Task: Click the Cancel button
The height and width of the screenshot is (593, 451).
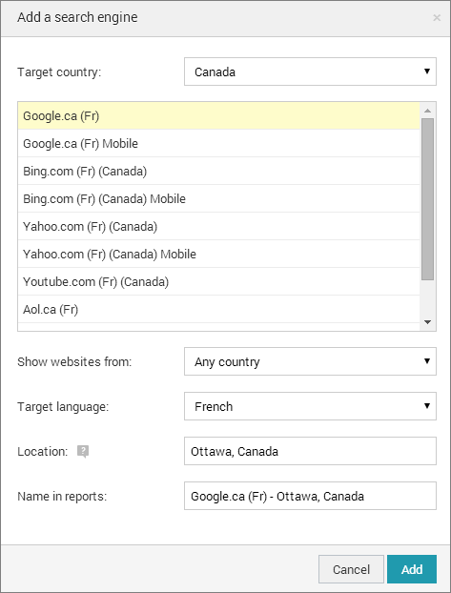Action: pos(351,569)
